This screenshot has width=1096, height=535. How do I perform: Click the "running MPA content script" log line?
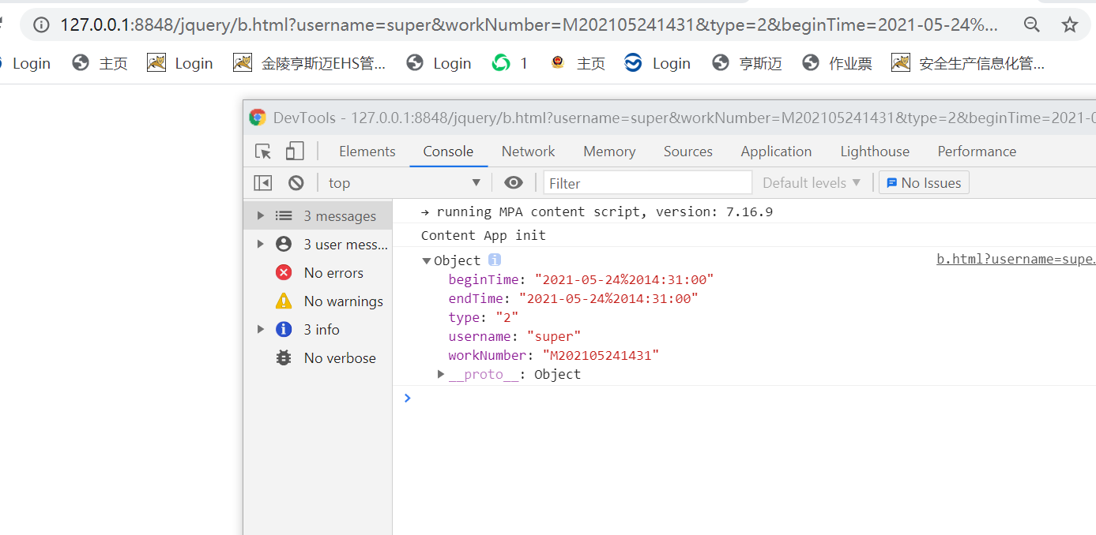pos(597,211)
